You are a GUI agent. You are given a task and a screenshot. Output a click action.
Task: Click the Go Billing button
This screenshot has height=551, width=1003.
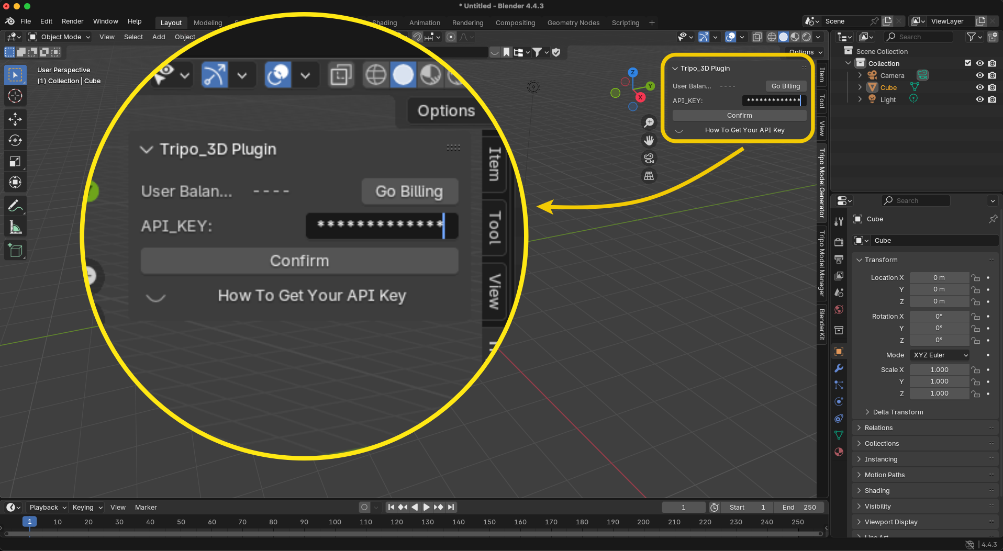coord(786,86)
